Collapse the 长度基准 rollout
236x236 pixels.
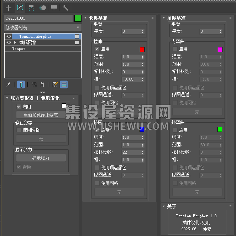85,18
